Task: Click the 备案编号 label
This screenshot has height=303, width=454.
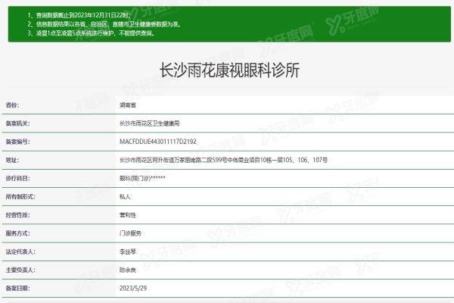Action: pyautogui.click(x=17, y=142)
